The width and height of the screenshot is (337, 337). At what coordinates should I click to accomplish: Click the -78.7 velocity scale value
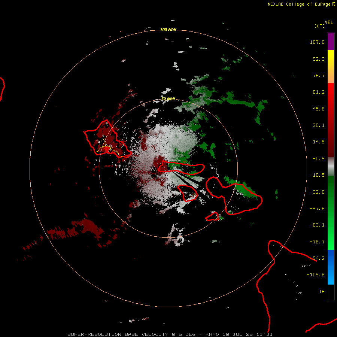317,242
